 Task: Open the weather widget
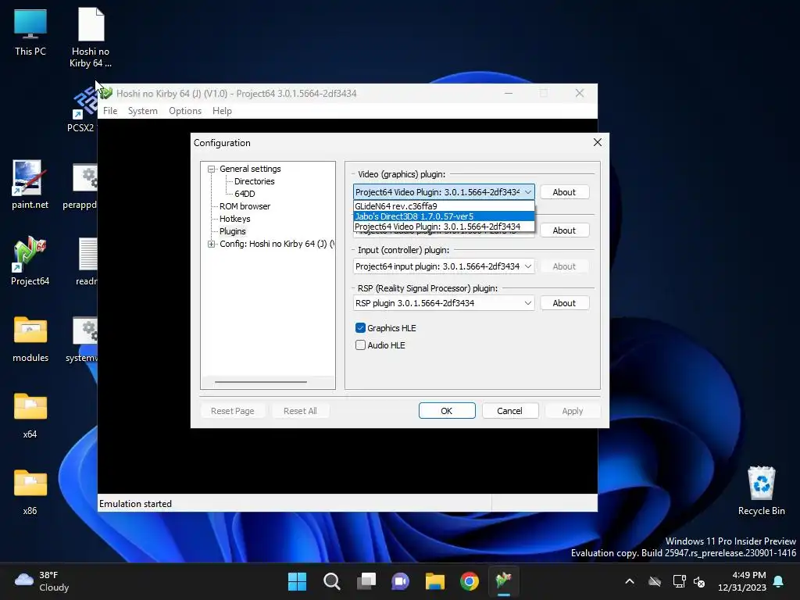[x=42, y=581]
